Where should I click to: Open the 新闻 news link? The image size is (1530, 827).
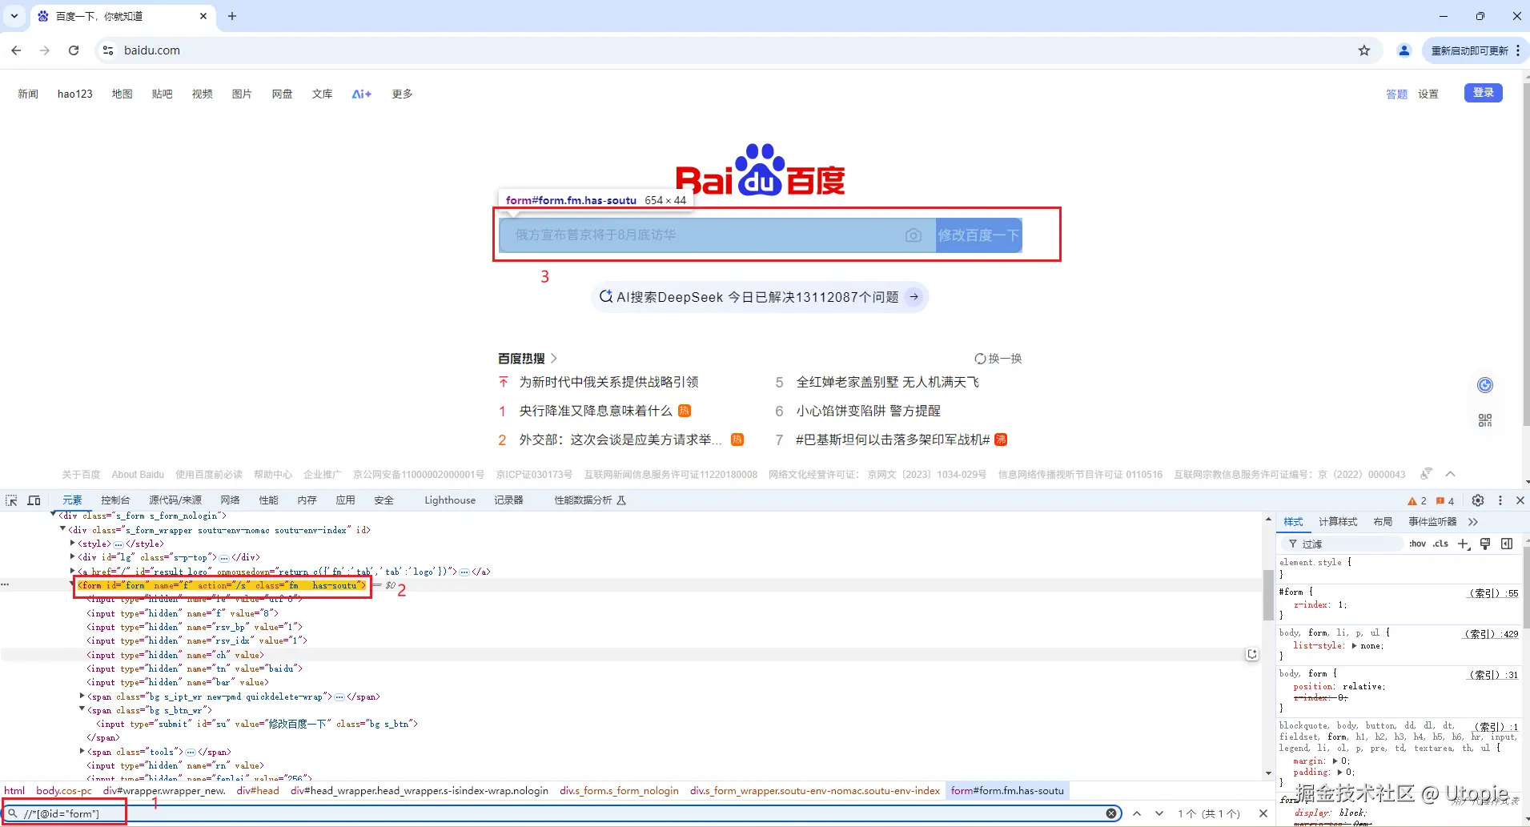coord(28,94)
